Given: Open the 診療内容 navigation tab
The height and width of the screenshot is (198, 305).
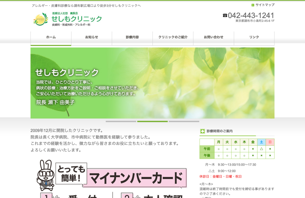Looking at the screenshot, I should (132, 38).
